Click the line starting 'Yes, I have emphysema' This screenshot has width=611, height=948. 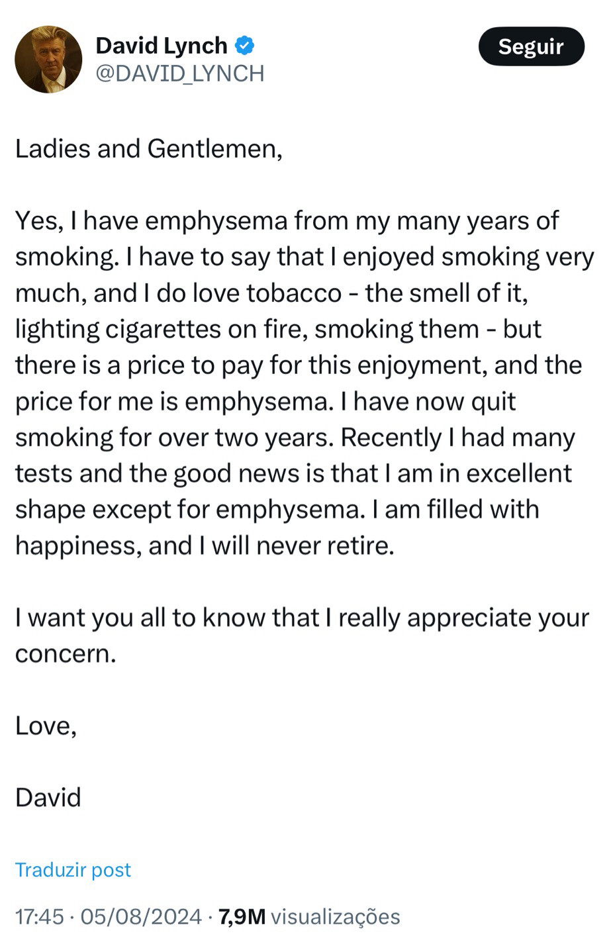(287, 221)
